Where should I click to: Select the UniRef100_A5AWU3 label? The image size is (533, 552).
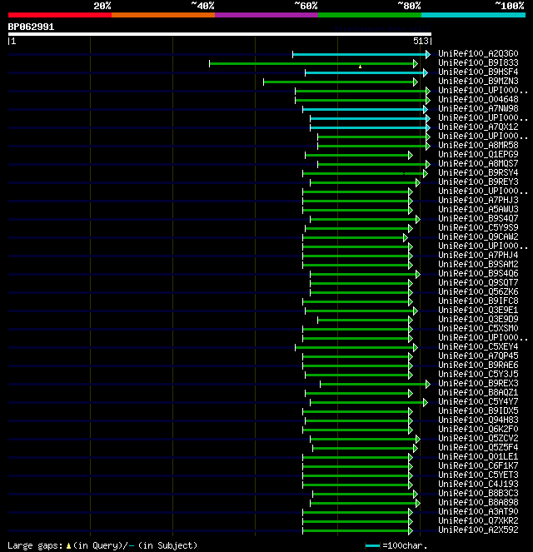tap(478, 209)
